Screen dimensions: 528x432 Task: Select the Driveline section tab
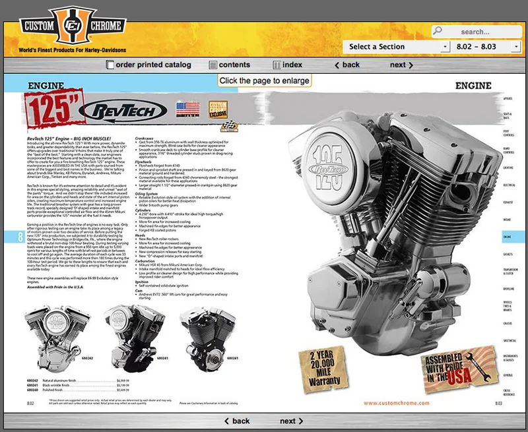tap(508, 289)
